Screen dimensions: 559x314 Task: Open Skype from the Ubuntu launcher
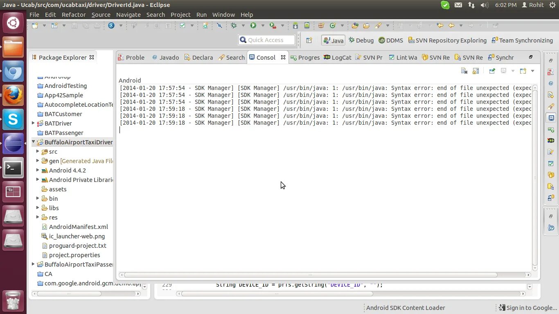pos(13,119)
